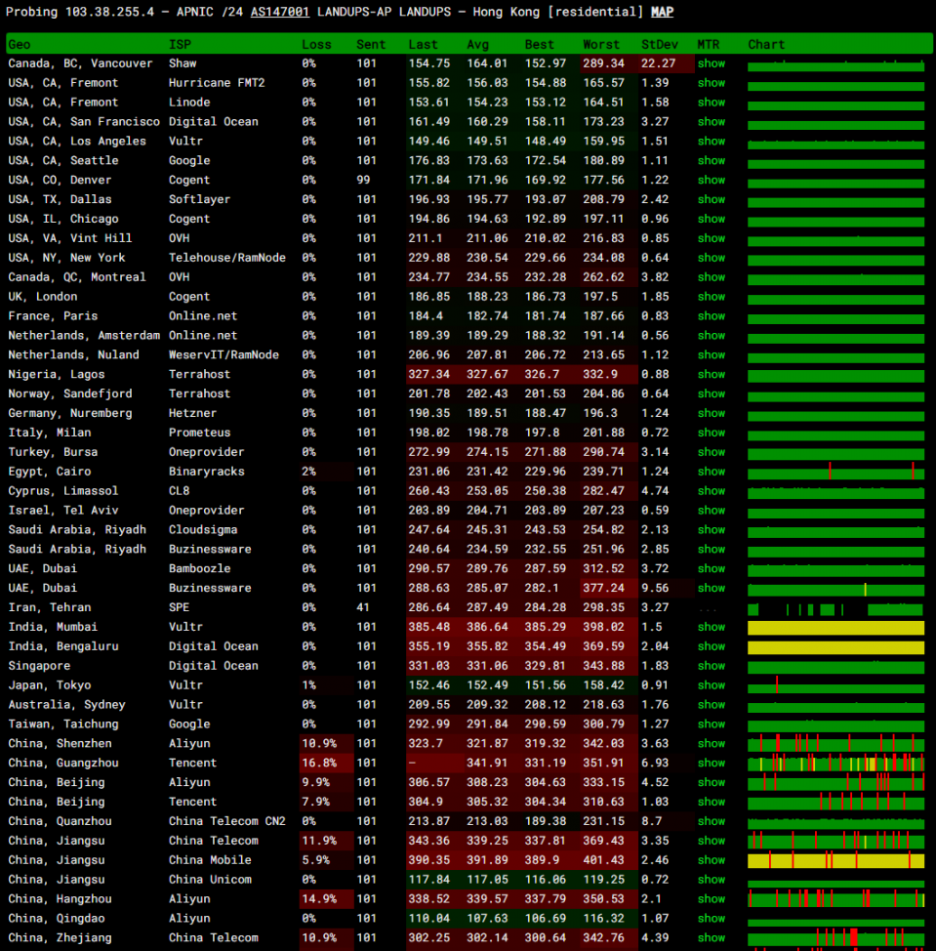This screenshot has height=951, width=936.
Task: Click the AS147001 link
Action: (280, 12)
